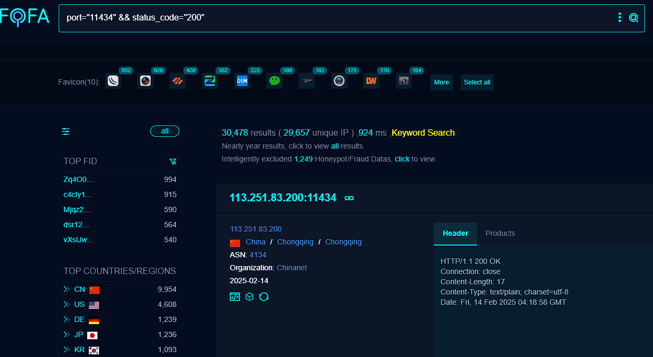
Task: Toggle the 'all' pill filter
Action: [x=165, y=131]
